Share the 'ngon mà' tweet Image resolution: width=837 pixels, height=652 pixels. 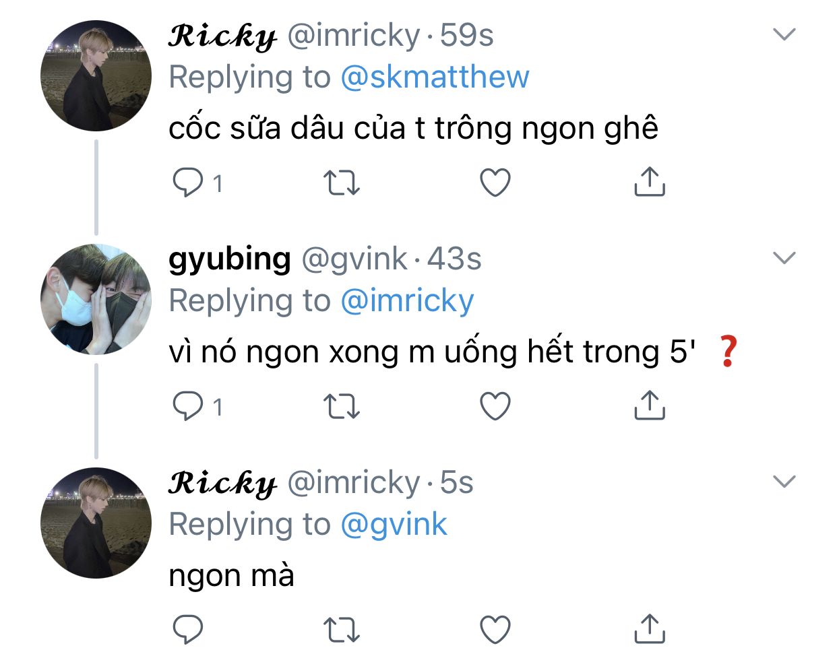650,629
